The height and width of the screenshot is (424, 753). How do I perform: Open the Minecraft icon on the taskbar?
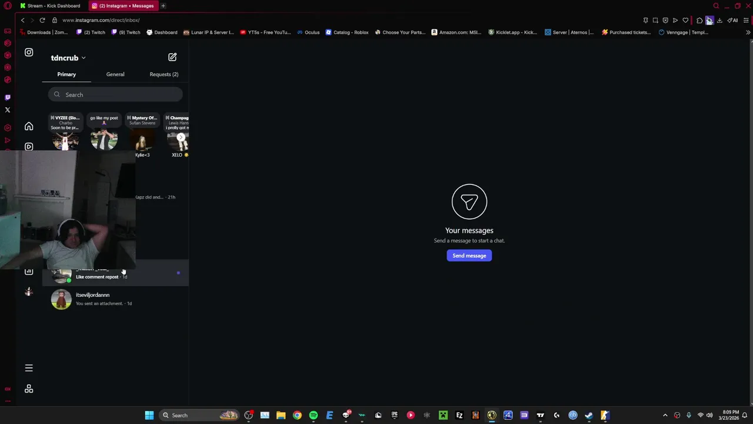pos(443,415)
